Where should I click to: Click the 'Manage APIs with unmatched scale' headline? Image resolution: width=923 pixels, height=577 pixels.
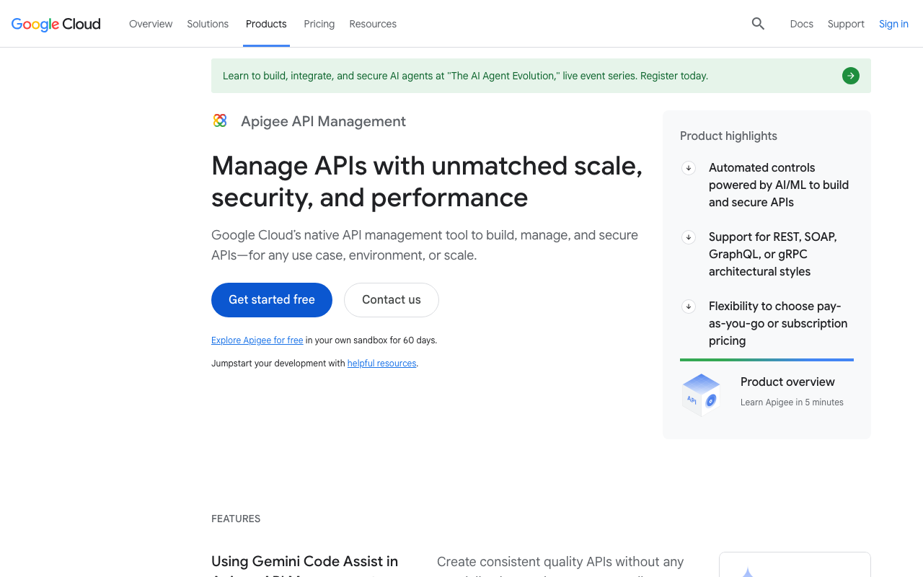pyautogui.click(x=427, y=182)
